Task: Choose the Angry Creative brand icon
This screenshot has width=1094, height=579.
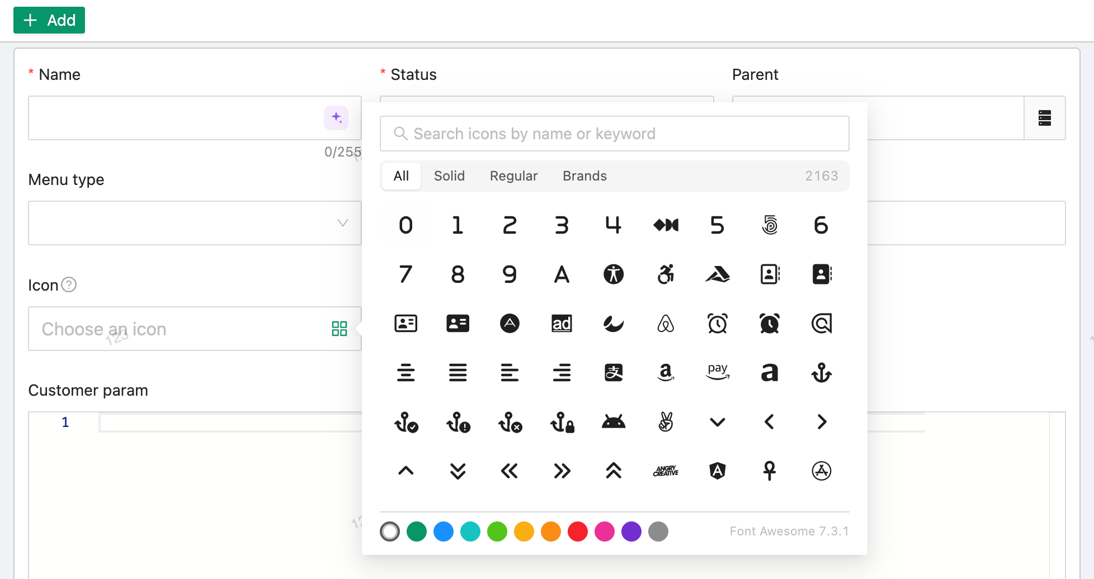Action: 666,471
